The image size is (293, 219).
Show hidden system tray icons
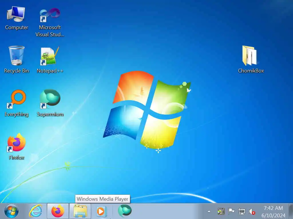click(209, 211)
